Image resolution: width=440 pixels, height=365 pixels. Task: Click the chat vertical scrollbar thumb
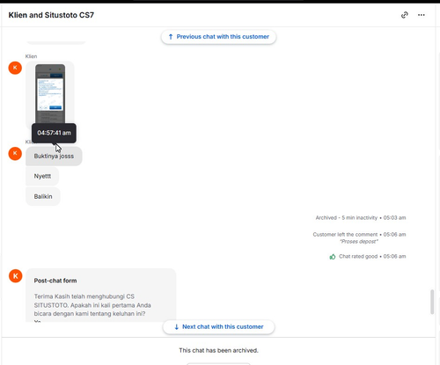pos(432,302)
